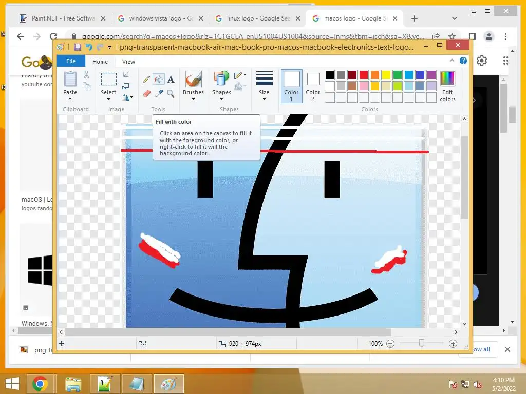This screenshot has height=394, width=526.
Task: Open the Rotate or flip dropdown
Action: (x=127, y=97)
